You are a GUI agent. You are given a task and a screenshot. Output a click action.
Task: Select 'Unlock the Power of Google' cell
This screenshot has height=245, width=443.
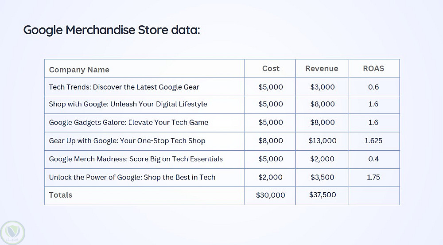point(132,177)
